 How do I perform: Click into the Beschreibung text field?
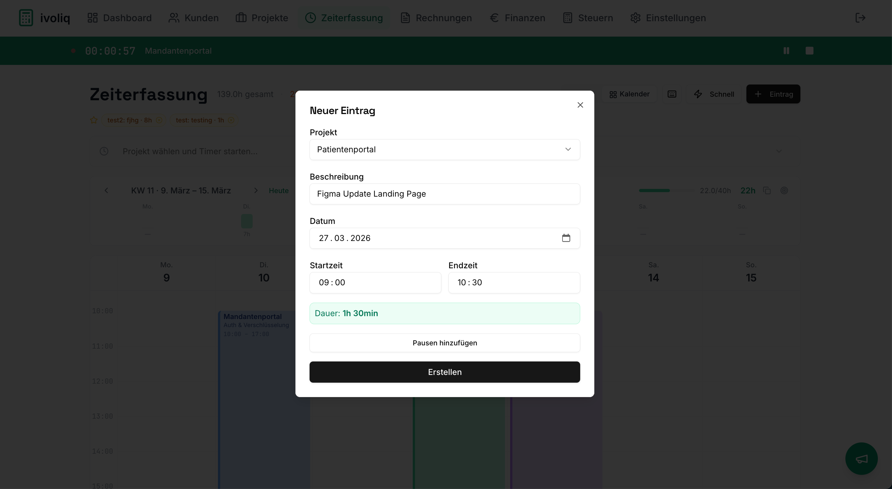click(x=444, y=194)
